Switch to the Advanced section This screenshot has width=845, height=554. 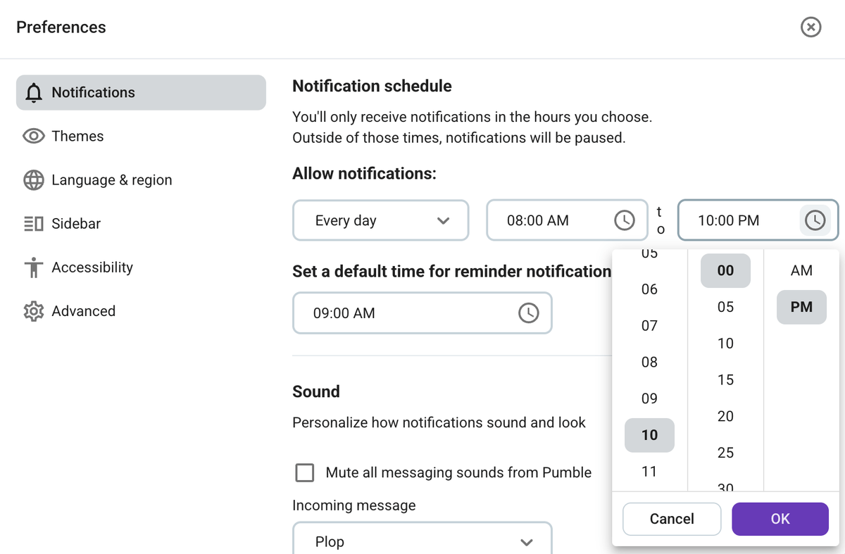pyautogui.click(x=82, y=310)
